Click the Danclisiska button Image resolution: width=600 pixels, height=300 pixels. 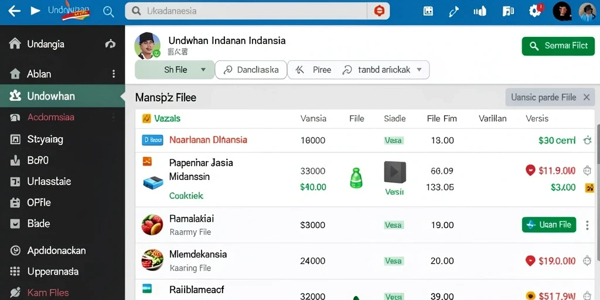pyautogui.click(x=251, y=70)
